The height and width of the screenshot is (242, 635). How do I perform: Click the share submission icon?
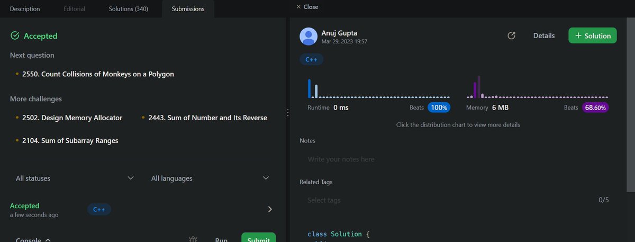pos(511,35)
